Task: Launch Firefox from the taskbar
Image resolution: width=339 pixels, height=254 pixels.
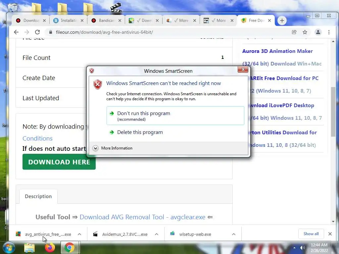Action: pos(50,247)
